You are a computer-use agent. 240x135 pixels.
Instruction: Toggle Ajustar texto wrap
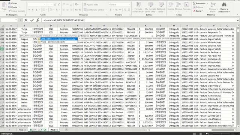pyautogui.click(x=91, y=5)
